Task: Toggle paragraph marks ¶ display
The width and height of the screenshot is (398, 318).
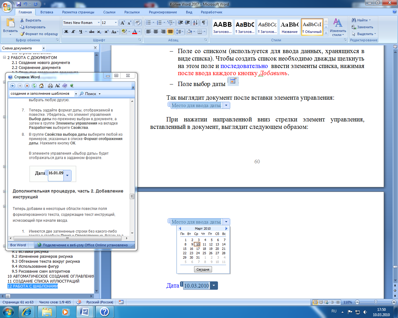Action: [x=204, y=23]
